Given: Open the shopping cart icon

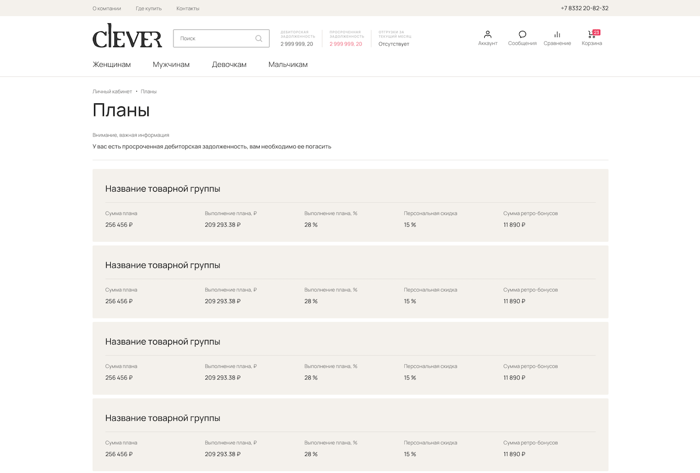Looking at the screenshot, I should pyautogui.click(x=591, y=35).
